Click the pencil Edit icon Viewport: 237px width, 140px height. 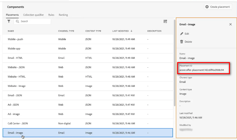(181, 34)
